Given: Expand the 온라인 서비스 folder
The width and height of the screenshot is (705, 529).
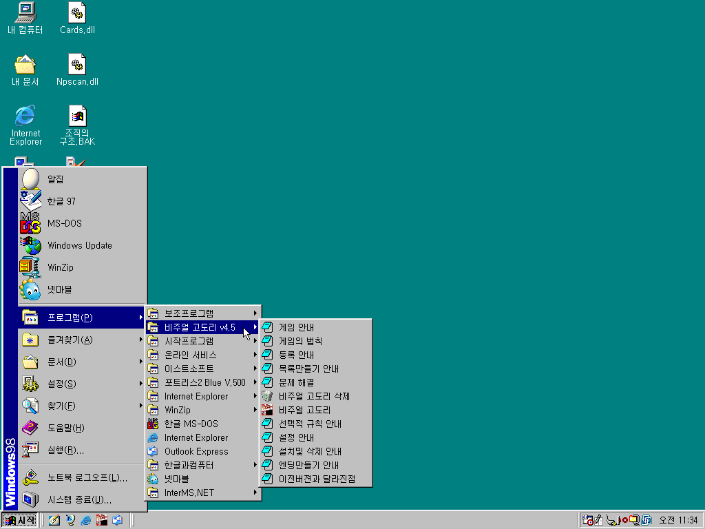Looking at the screenshot, I should point(203,355).
